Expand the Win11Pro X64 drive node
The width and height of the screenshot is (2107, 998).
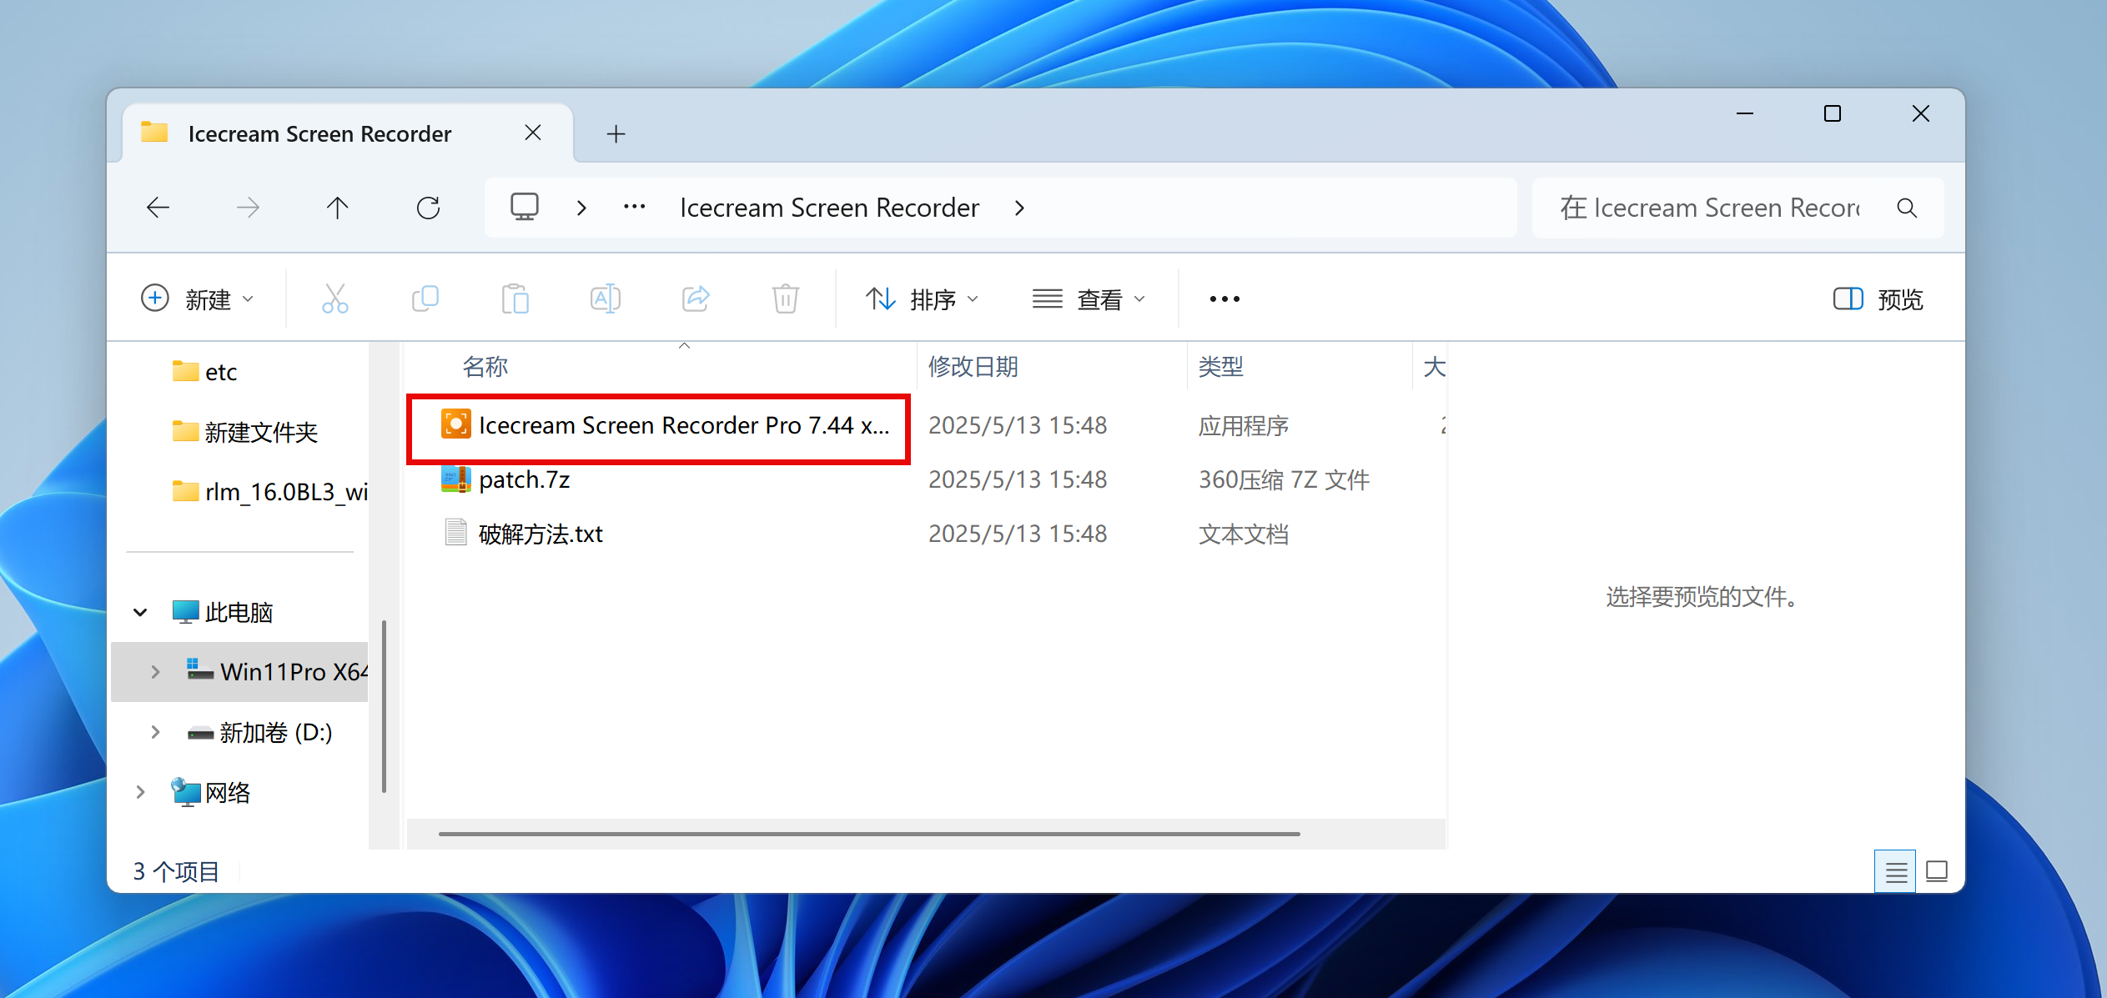[x=155, y=672]
